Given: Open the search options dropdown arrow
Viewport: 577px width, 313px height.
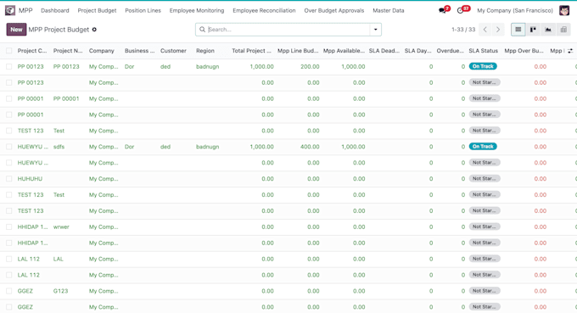Looking at the screenshot, I should pyautogui.click(x=375, y=30).
